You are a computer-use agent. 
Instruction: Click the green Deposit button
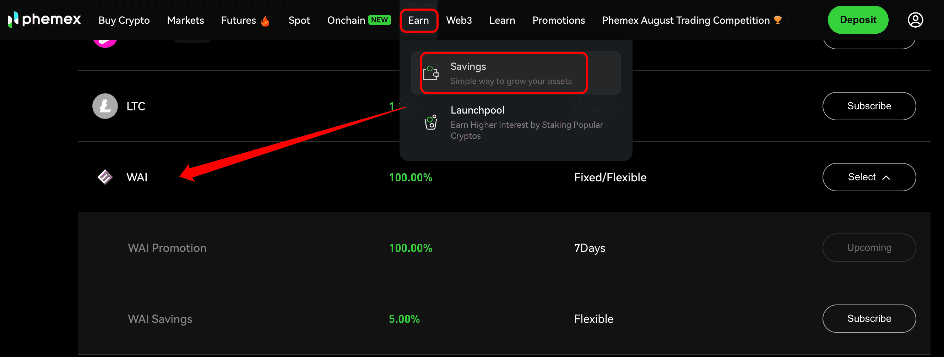click(x=858, y=20)
